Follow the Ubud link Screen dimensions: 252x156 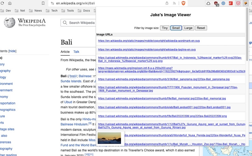[x=68, y=102]
